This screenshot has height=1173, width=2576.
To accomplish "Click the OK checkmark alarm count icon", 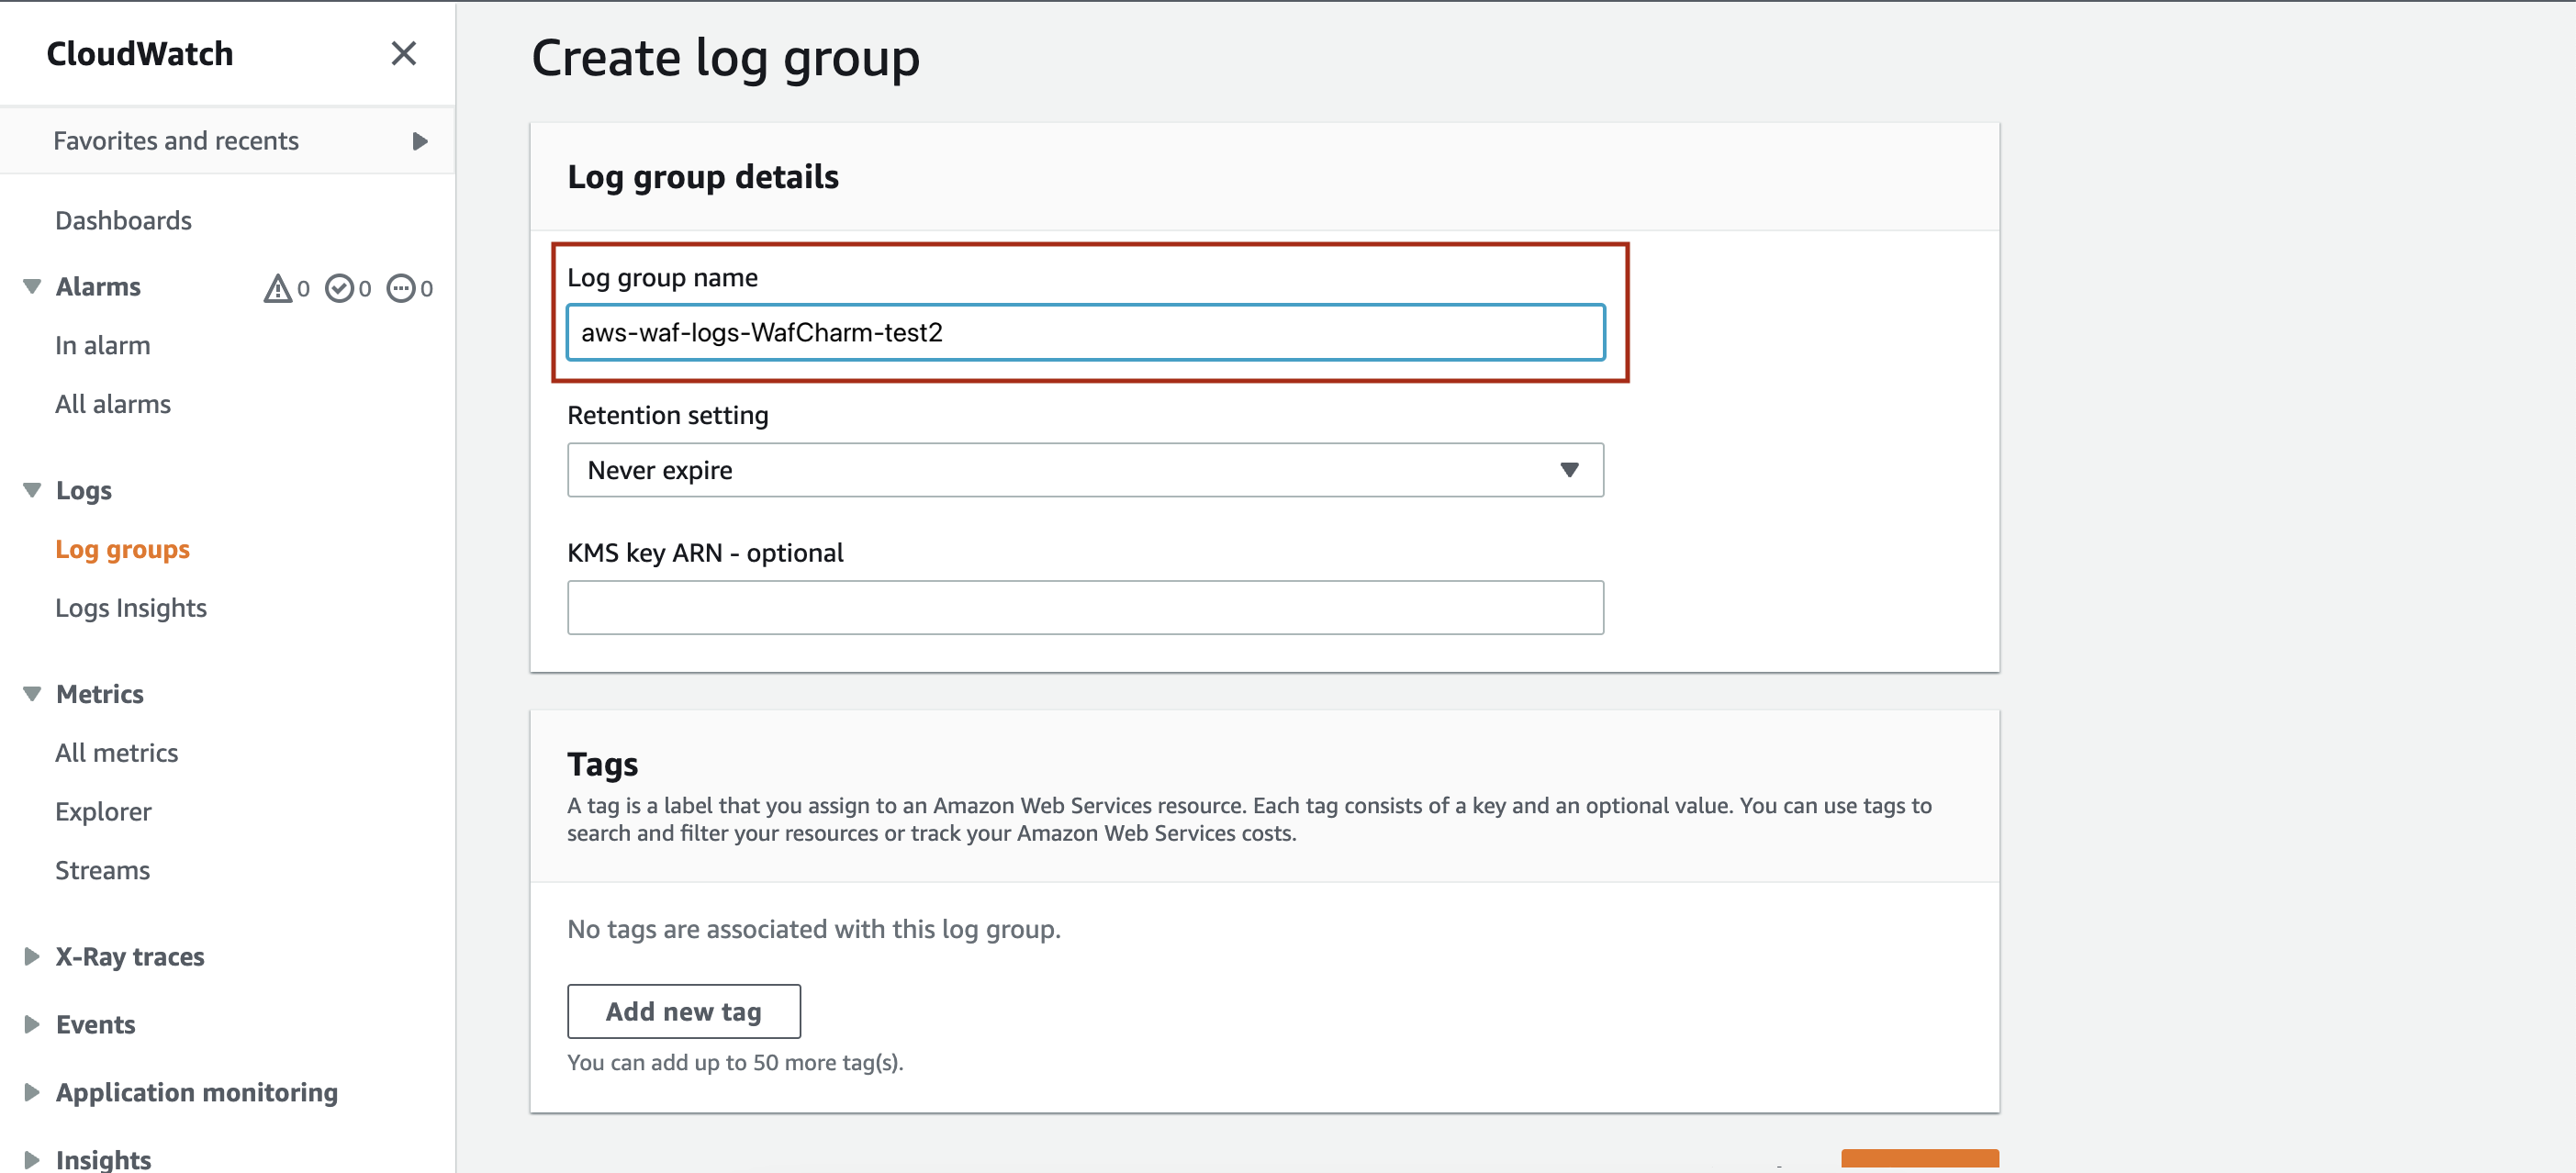I will pyautogui.click(x=339, y=288).
